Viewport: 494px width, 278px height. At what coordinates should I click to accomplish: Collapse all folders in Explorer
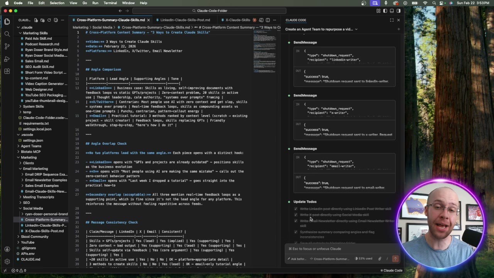(56, 20)
